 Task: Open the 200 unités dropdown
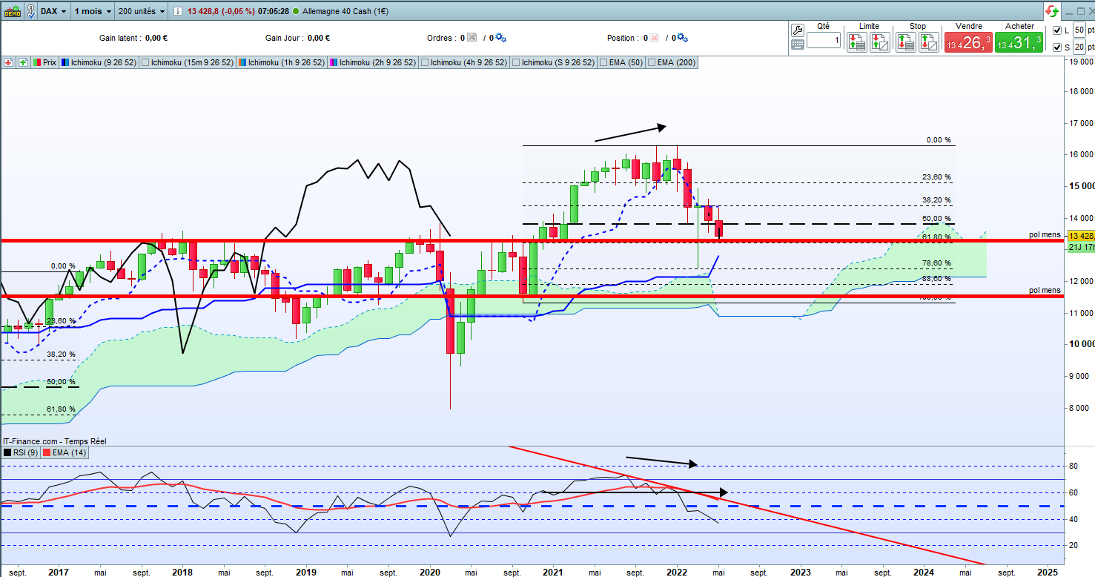click(141, 12)
